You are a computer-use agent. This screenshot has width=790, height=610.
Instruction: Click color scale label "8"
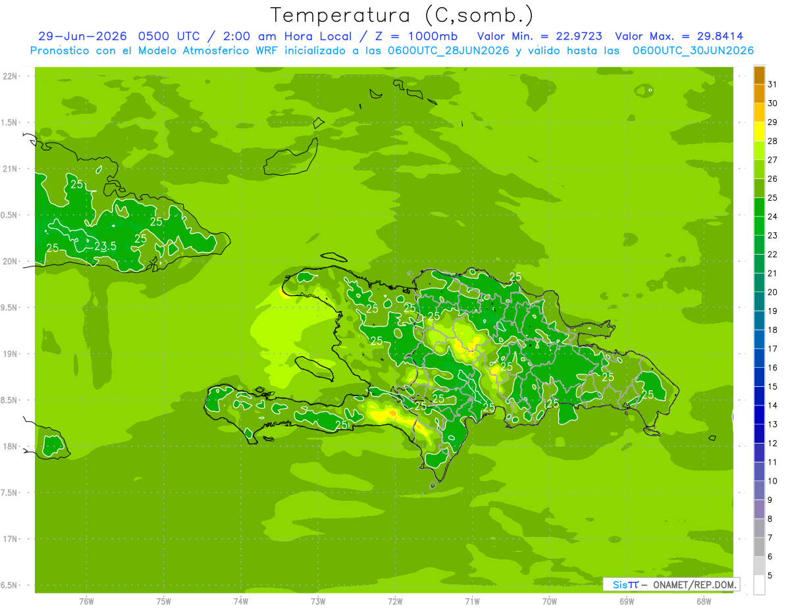pyautogui.click(x=770, y=519)
